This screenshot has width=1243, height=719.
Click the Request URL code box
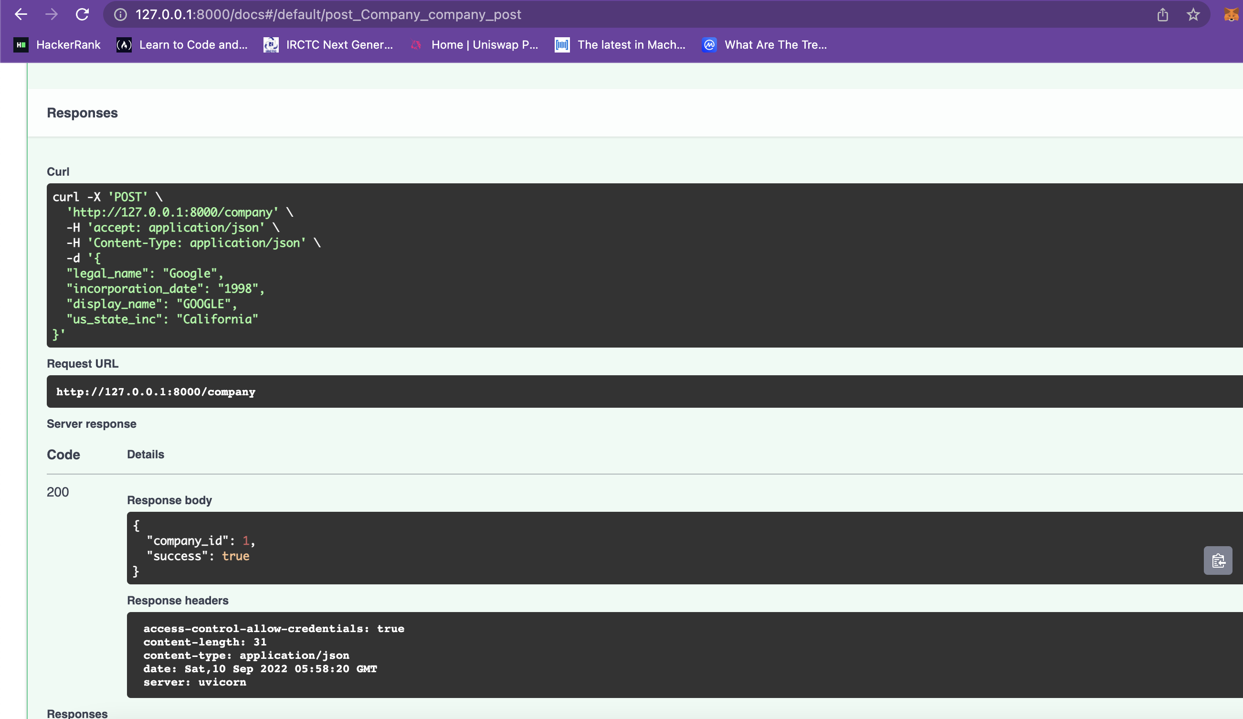645,391
